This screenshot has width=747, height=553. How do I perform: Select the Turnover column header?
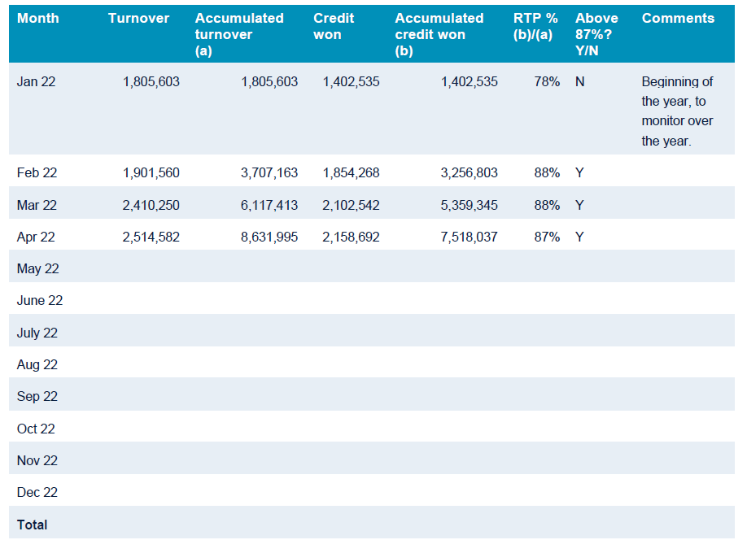138,18
